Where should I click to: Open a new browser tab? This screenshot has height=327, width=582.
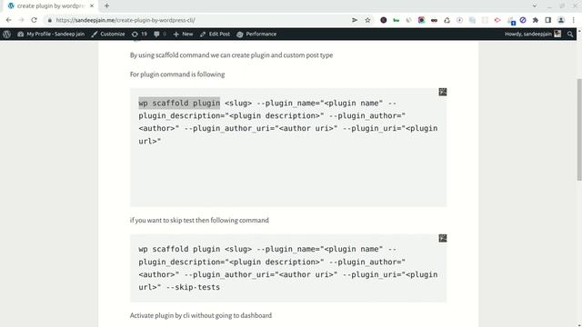point(106,6)
